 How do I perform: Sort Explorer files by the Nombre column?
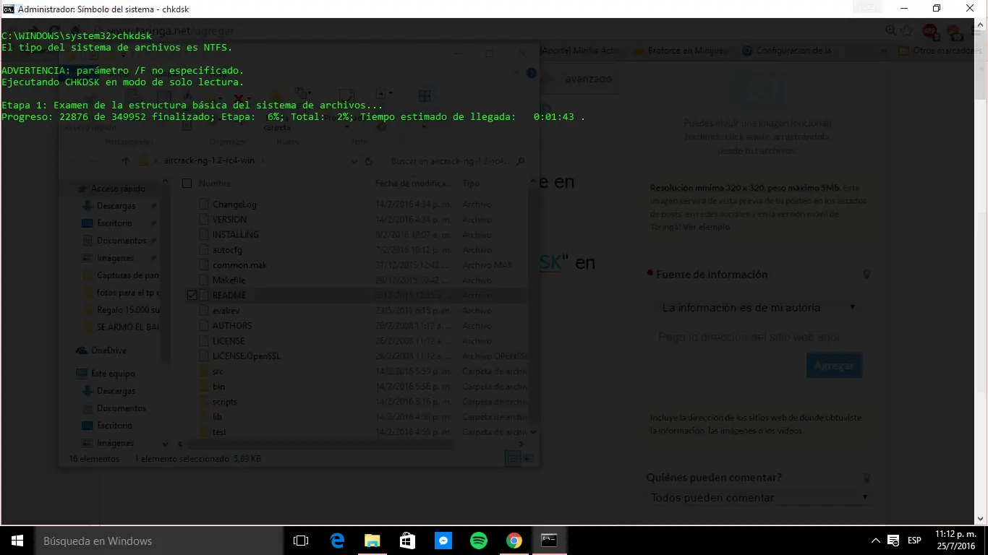[x=215, y=184]
